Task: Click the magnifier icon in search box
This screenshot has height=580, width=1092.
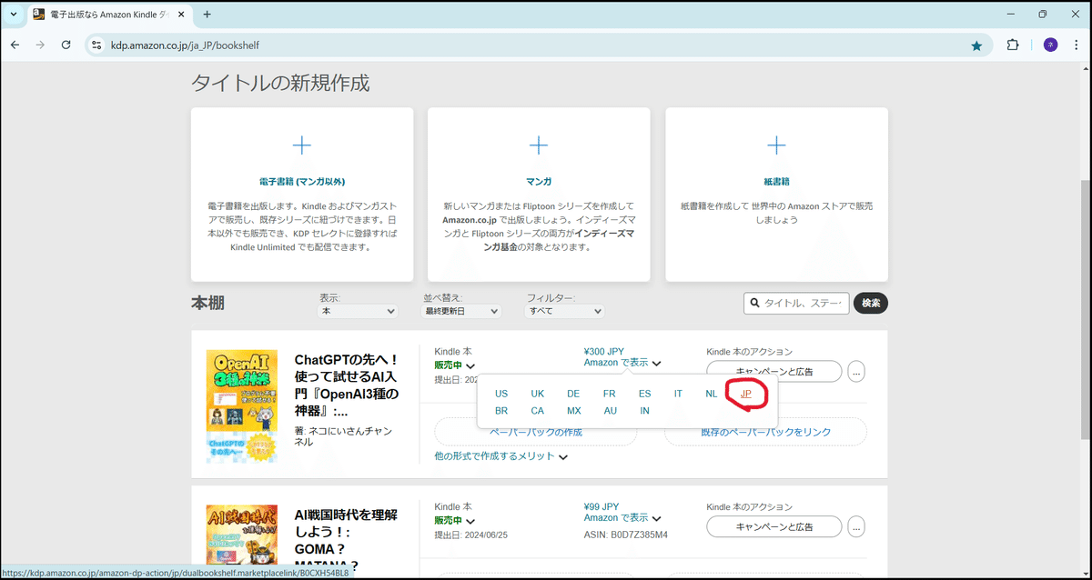Action: 754,304
